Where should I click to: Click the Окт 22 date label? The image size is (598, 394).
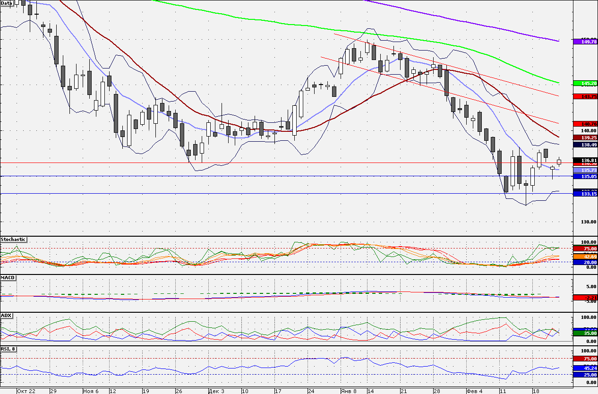(x=26, y=391)
